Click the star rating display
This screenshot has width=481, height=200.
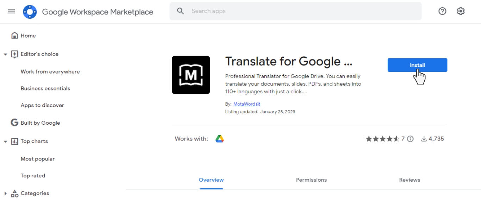(x=382, y=139)
